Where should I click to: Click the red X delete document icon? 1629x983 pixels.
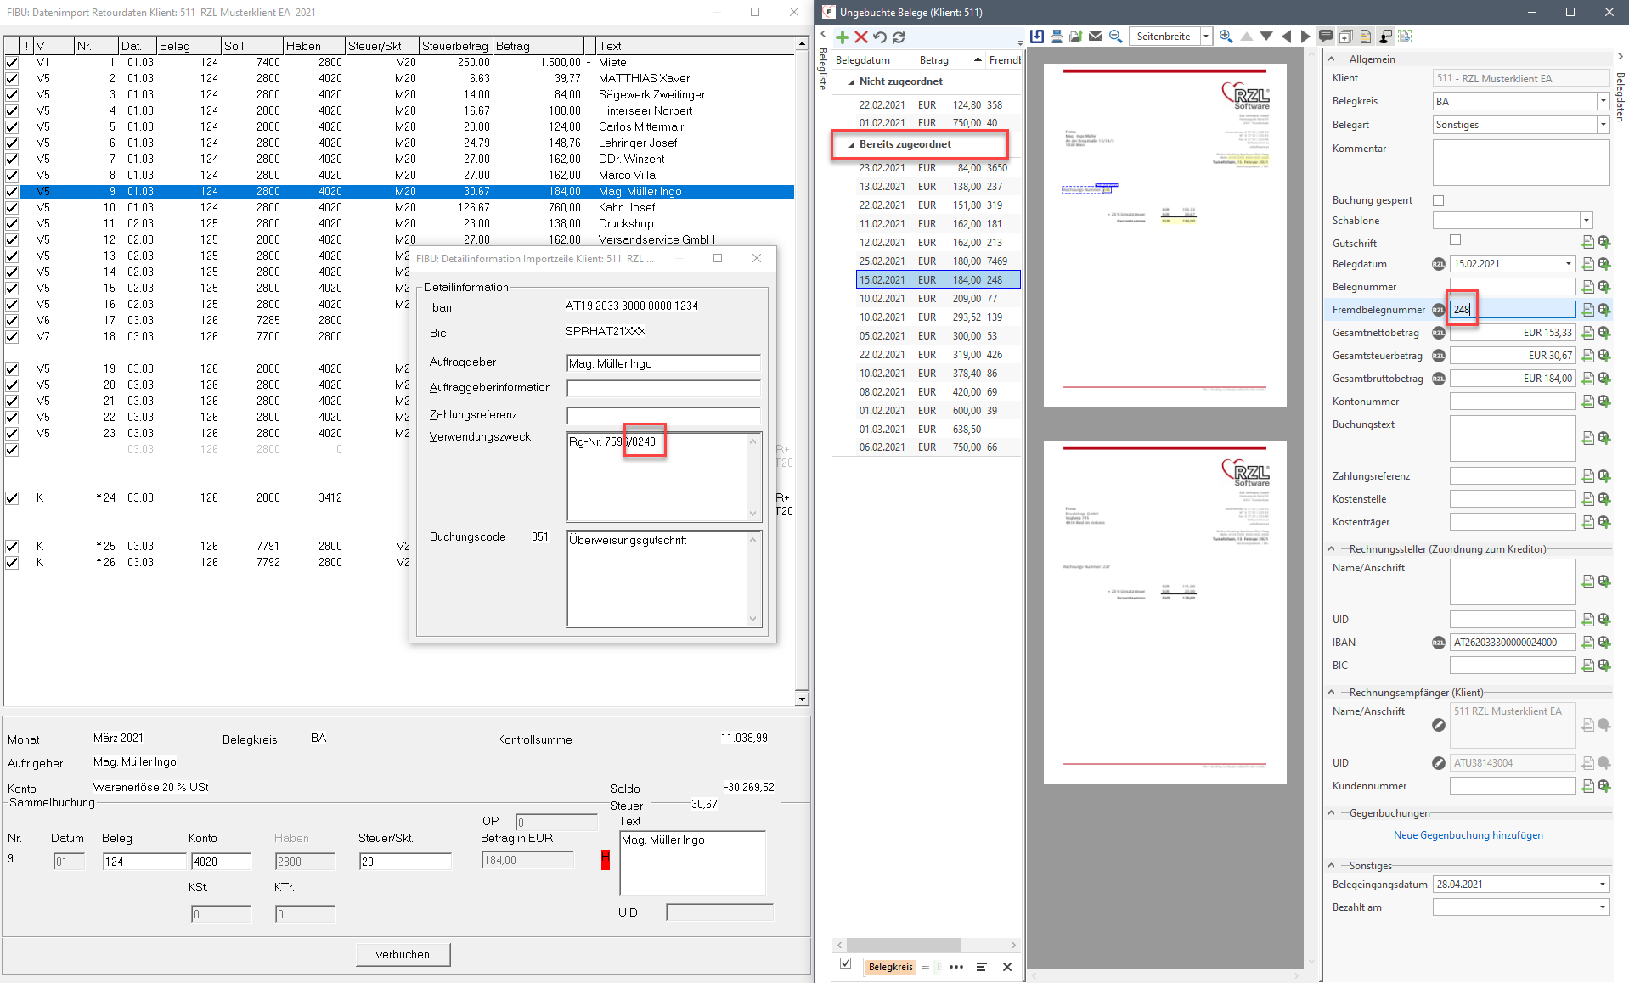coord(860,37)
